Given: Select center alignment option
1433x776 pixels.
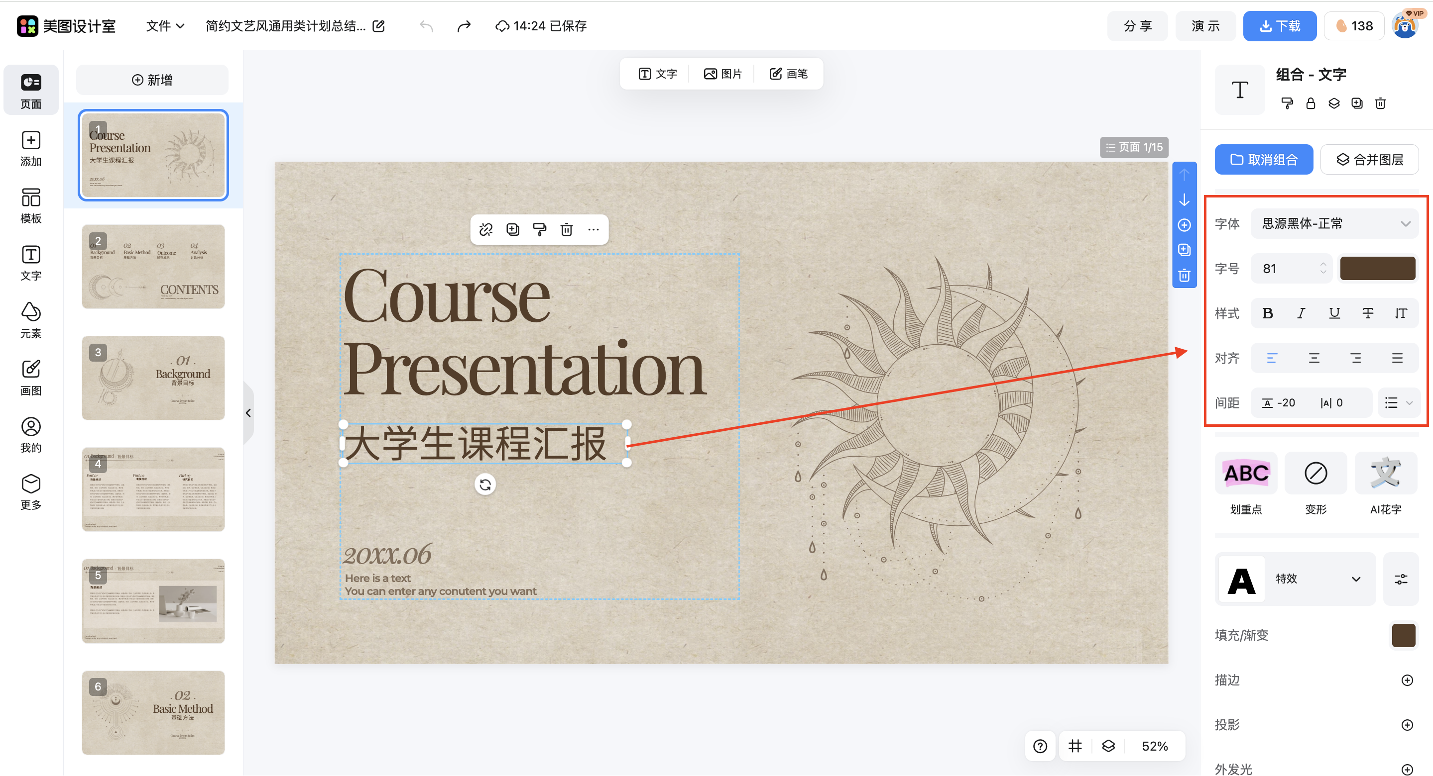Looking at the screenshot, I should [1314, 358].
